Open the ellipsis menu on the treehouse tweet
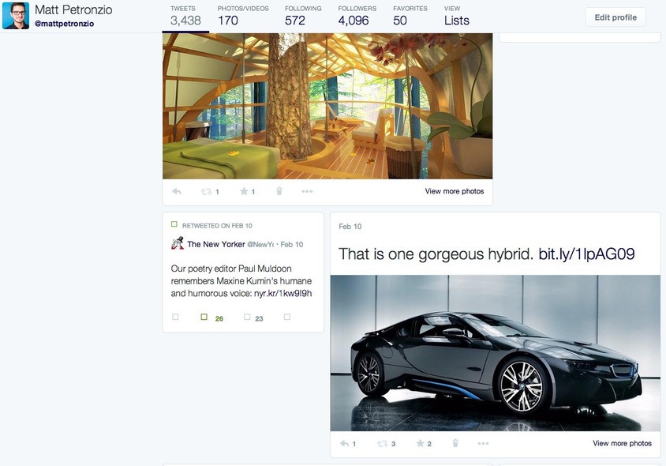 point(307,191)
